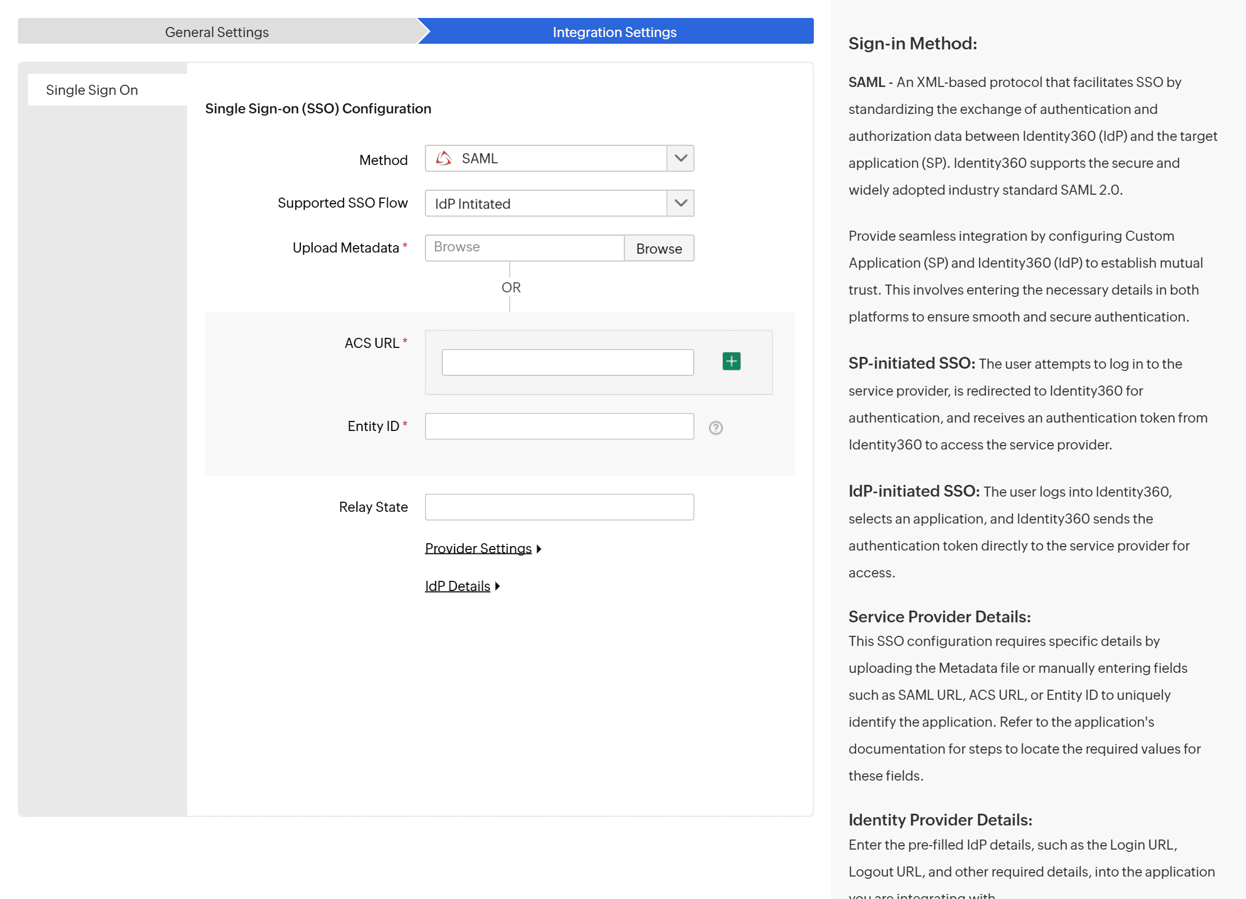Expand the Provider Settings arrow
This screenshot has height=899, width=1246.
pyautogui.click(x=538, y=549)
